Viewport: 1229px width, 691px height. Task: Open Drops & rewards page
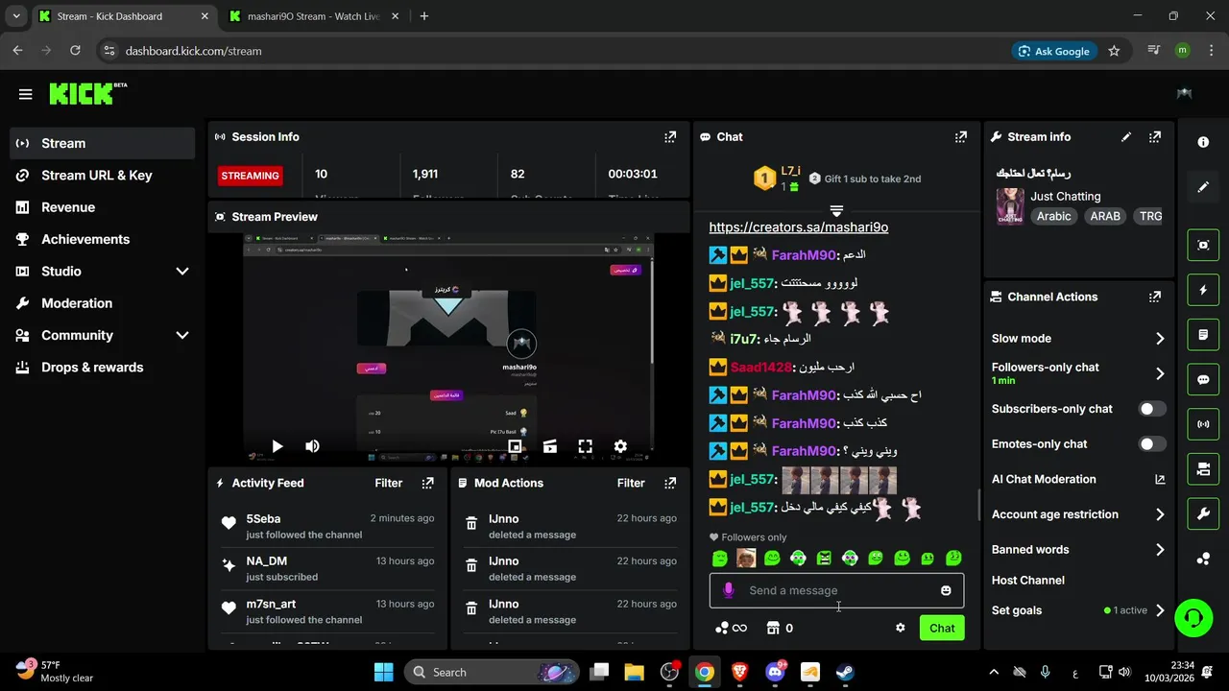click(x=103, y=368)
